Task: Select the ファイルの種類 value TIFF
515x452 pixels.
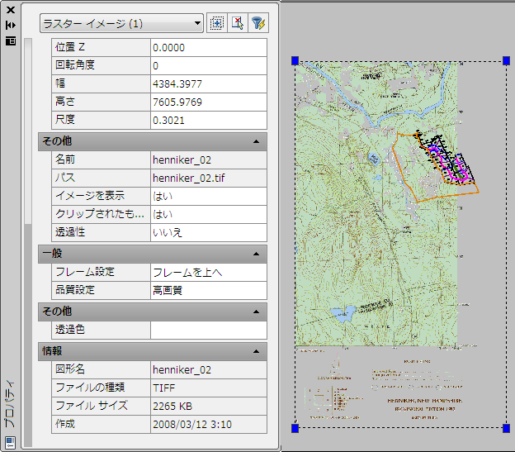Action: [x=209, y=388]
